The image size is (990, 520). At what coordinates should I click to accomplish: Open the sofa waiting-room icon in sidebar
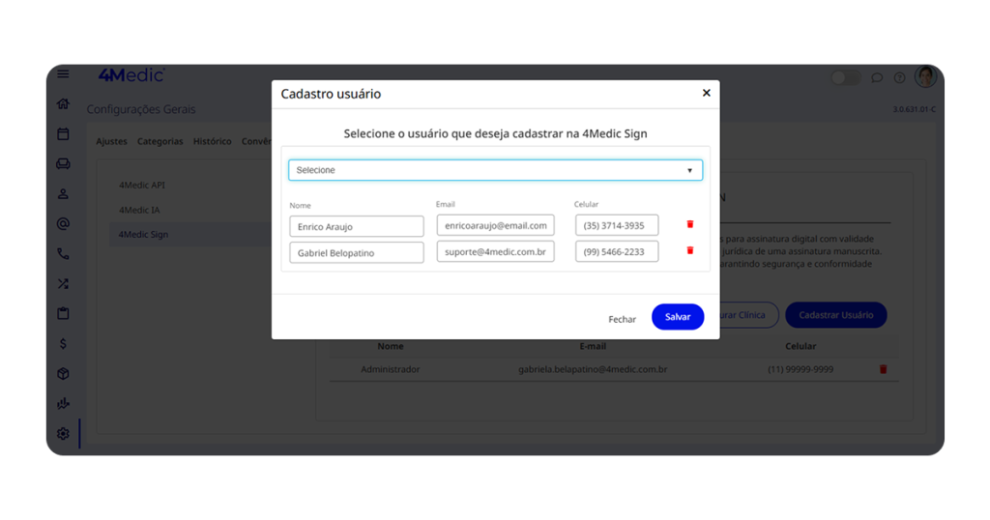click(x=63, y=164)
